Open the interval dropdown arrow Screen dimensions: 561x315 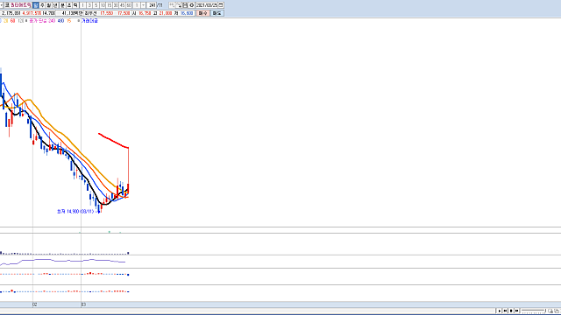143,5
